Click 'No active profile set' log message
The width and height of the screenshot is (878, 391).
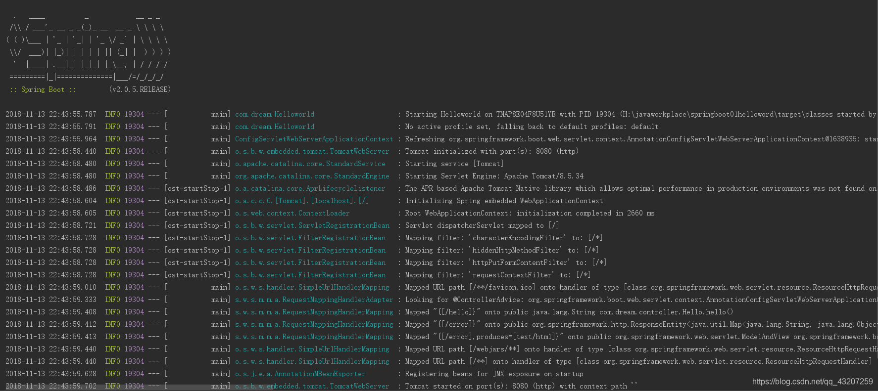532,127
